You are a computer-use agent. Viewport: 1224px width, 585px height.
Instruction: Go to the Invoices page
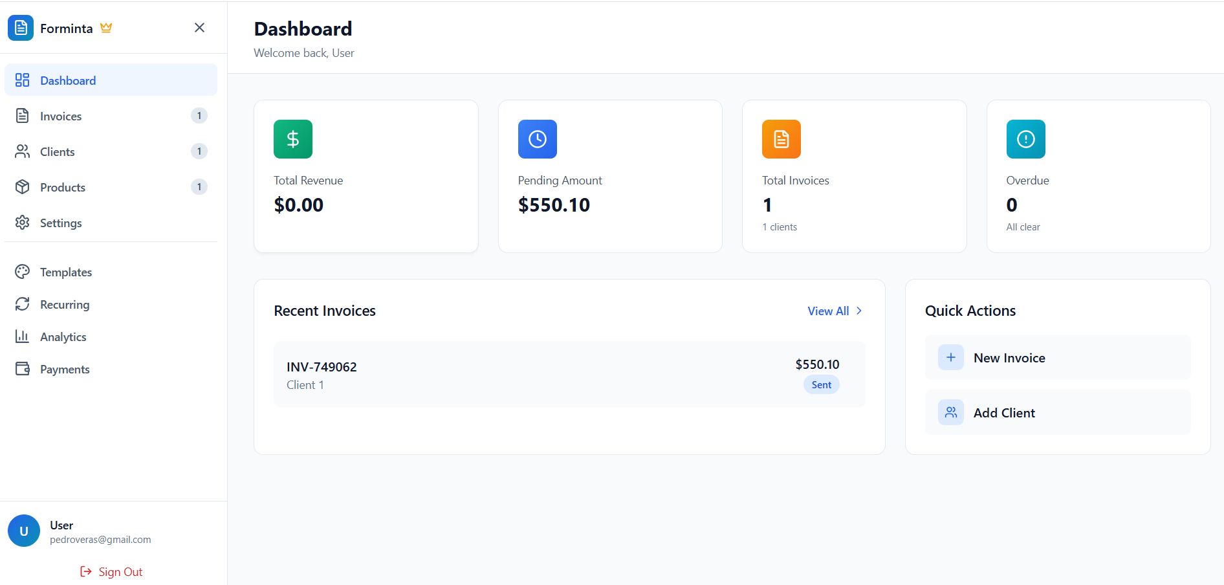click(x=111, y=116)
